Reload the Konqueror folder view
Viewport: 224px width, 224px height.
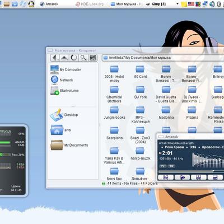74,58
